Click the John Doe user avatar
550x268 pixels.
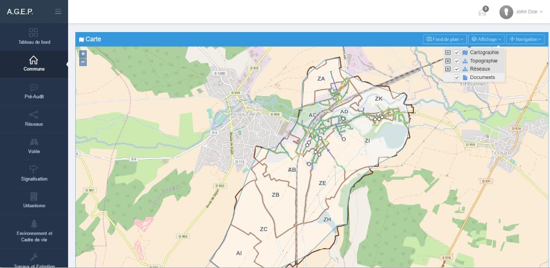[x=506, y=12]
